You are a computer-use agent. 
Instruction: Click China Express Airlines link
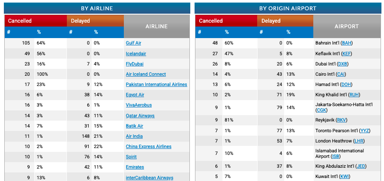pos(148,146)
